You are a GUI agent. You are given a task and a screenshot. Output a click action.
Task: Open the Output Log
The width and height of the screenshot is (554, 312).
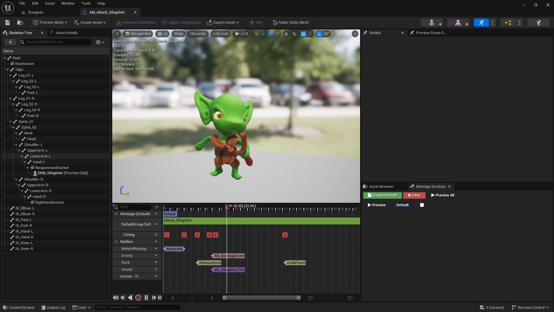pos(53,307)
